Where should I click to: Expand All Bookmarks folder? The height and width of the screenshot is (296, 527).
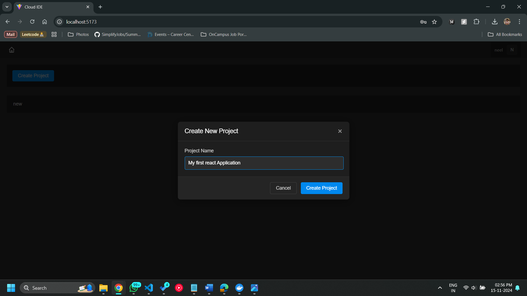click(505, 34)
